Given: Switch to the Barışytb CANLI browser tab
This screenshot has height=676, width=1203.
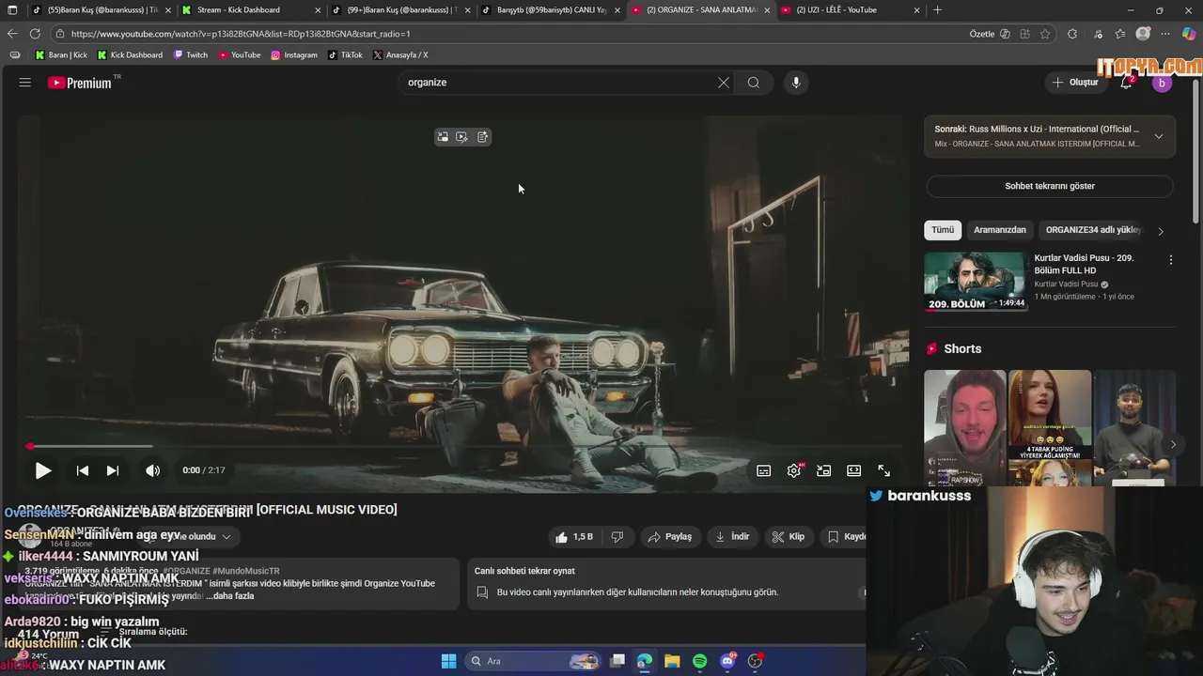Looking at the screenshot, I should (x=550, y=10).
